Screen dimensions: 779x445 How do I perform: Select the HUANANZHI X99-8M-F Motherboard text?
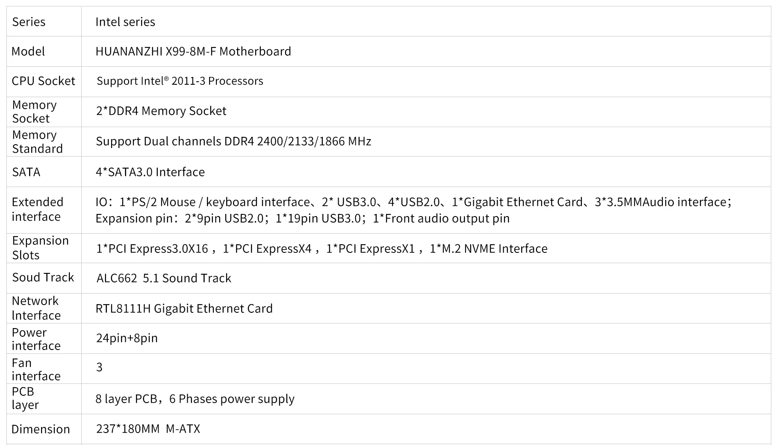tap(193, 51)
